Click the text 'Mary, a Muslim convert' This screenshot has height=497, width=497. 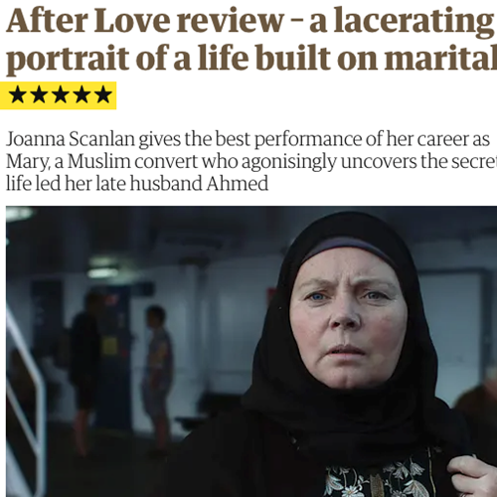pos(102,161)
